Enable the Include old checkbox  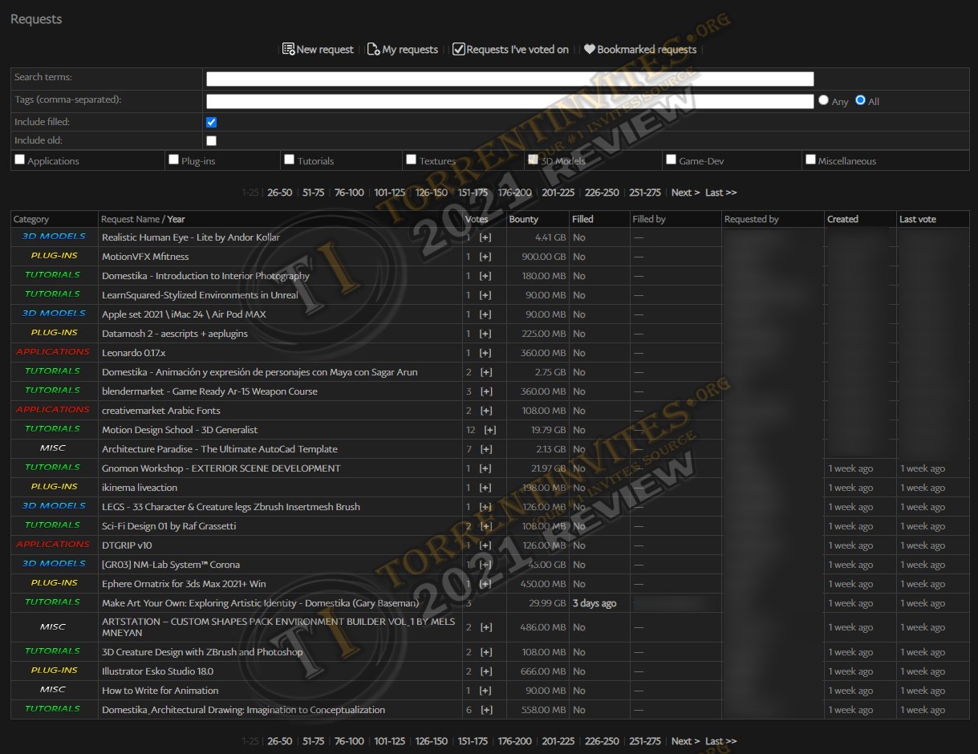coord(212,141)
